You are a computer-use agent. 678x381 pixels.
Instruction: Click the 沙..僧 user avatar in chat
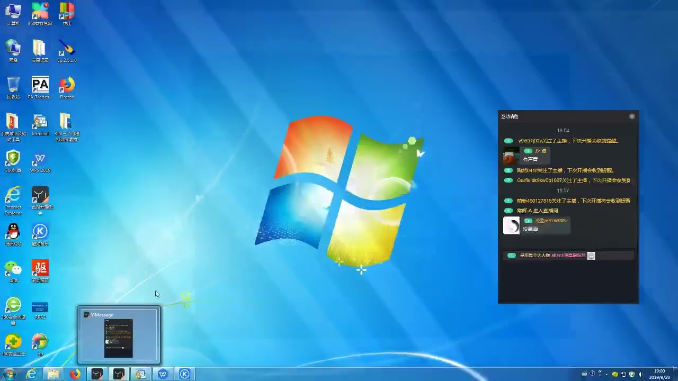[x=511, y=156]
